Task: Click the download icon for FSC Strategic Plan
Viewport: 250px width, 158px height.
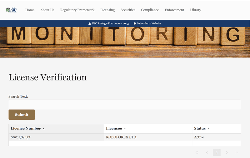Action: [x=90, y=23]
